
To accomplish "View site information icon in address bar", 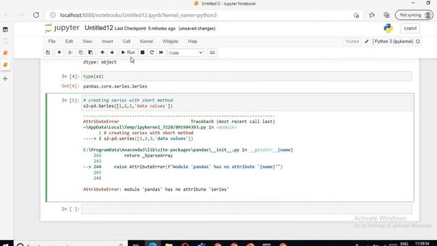I will (53, 15).
